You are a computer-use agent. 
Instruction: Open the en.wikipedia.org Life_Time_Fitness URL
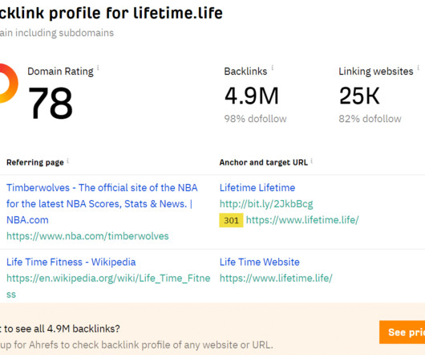108,286
